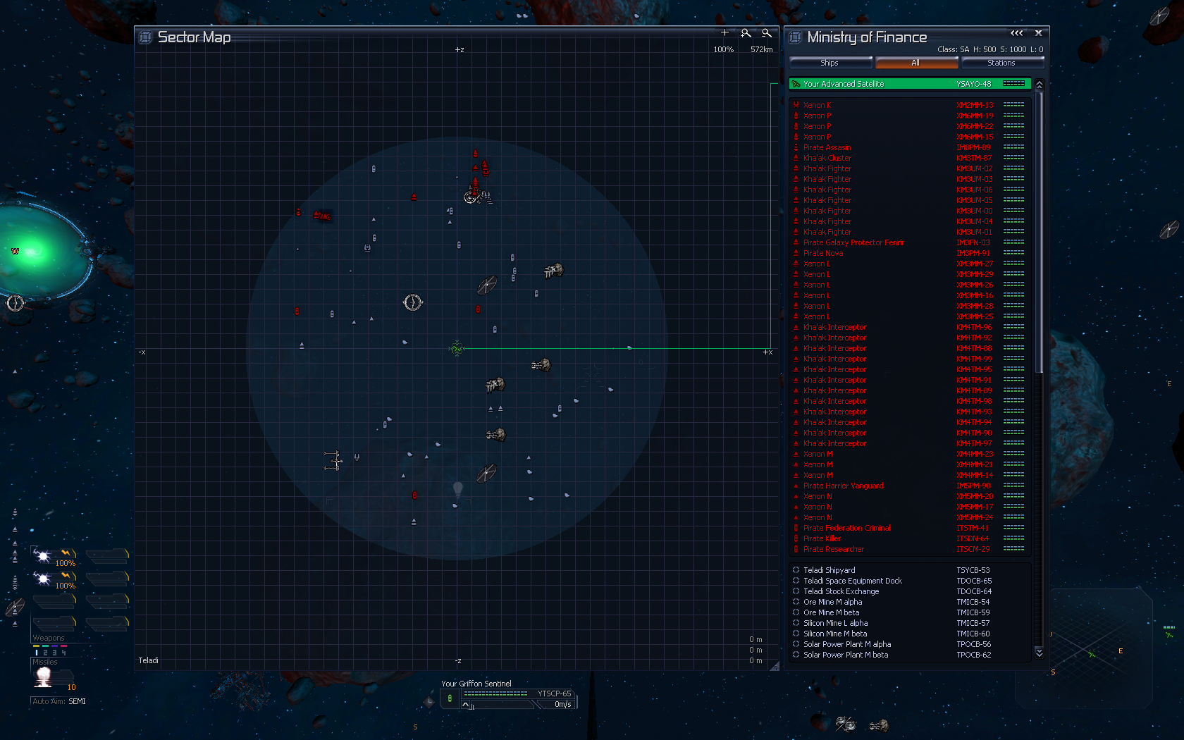
Task: Click the target shield bar in target panel
Action: [x=495, y=693]
